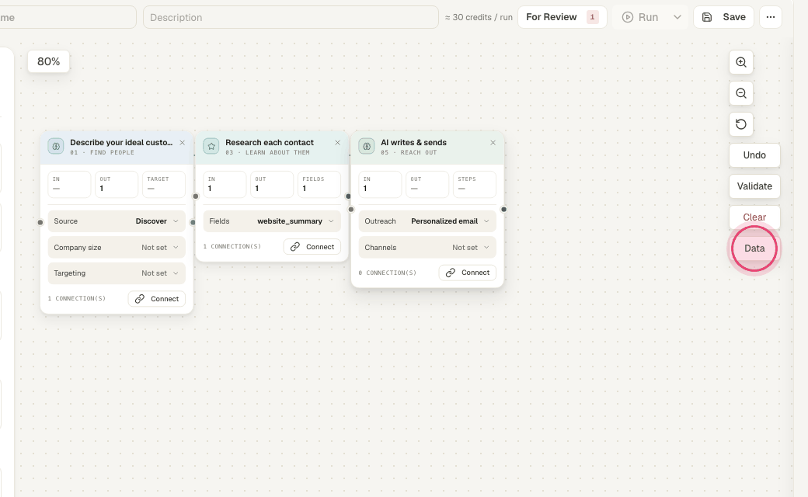This screenshot has height=497, width=808.
Task: Click the '0 CONNECTION(S)' label on Reach Out node
Action: click(388, 273)
